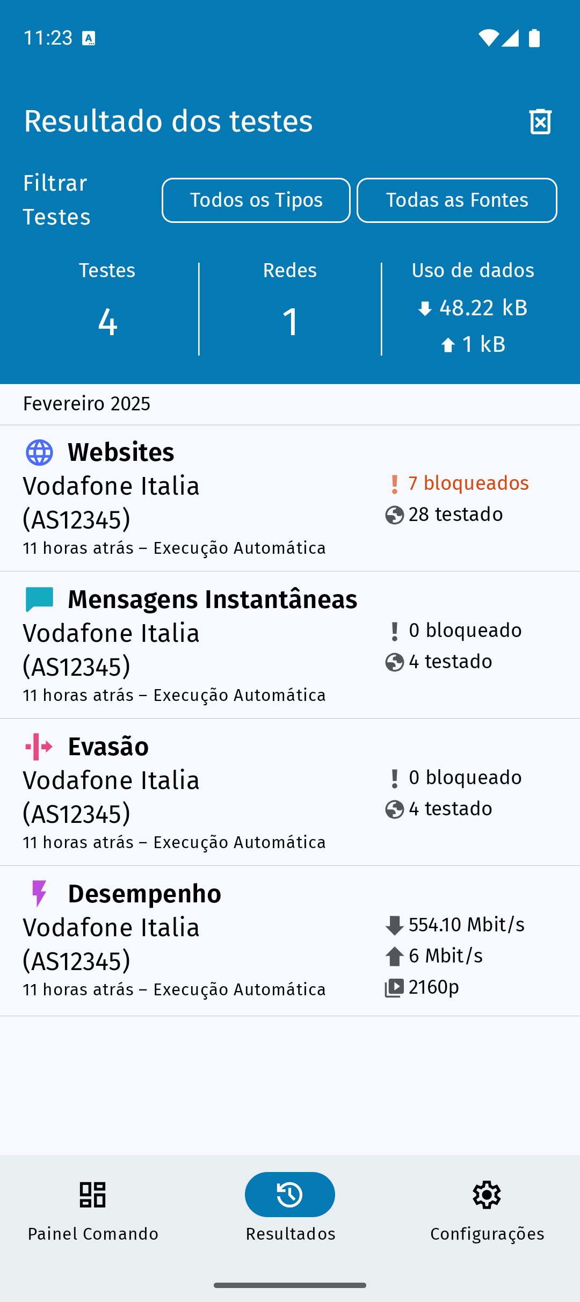The height and width of the screenshot is (1302, 580).
Task: Tap the Configurações gear icon
Action: (x=487, y=1195)
